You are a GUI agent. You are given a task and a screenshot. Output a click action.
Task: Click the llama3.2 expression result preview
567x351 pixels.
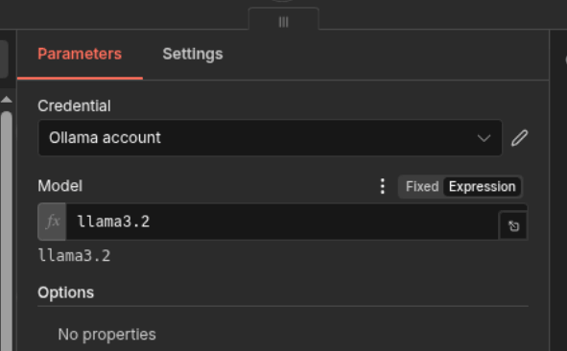(75, 256)
